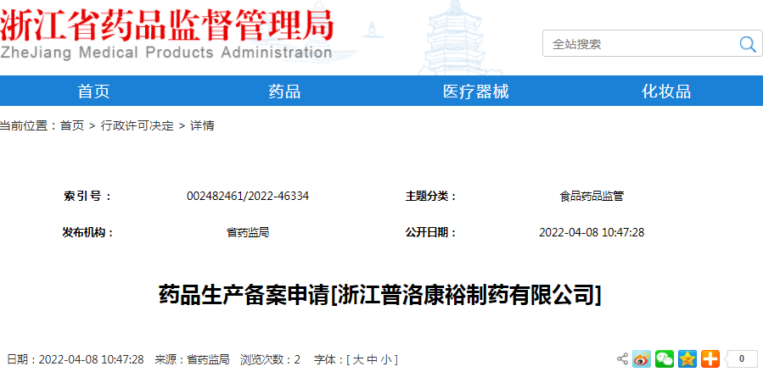Click the publishing agency value 省药监局
This screenshot has height=383, width=763.
tap(248, 232)
